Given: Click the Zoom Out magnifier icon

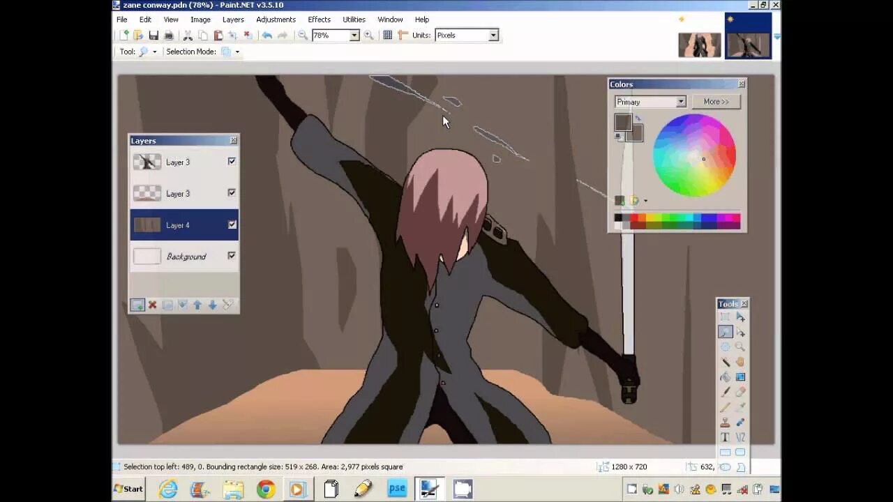Looking at the screenshot, I should pyautogui.click(x=303, y=36).
